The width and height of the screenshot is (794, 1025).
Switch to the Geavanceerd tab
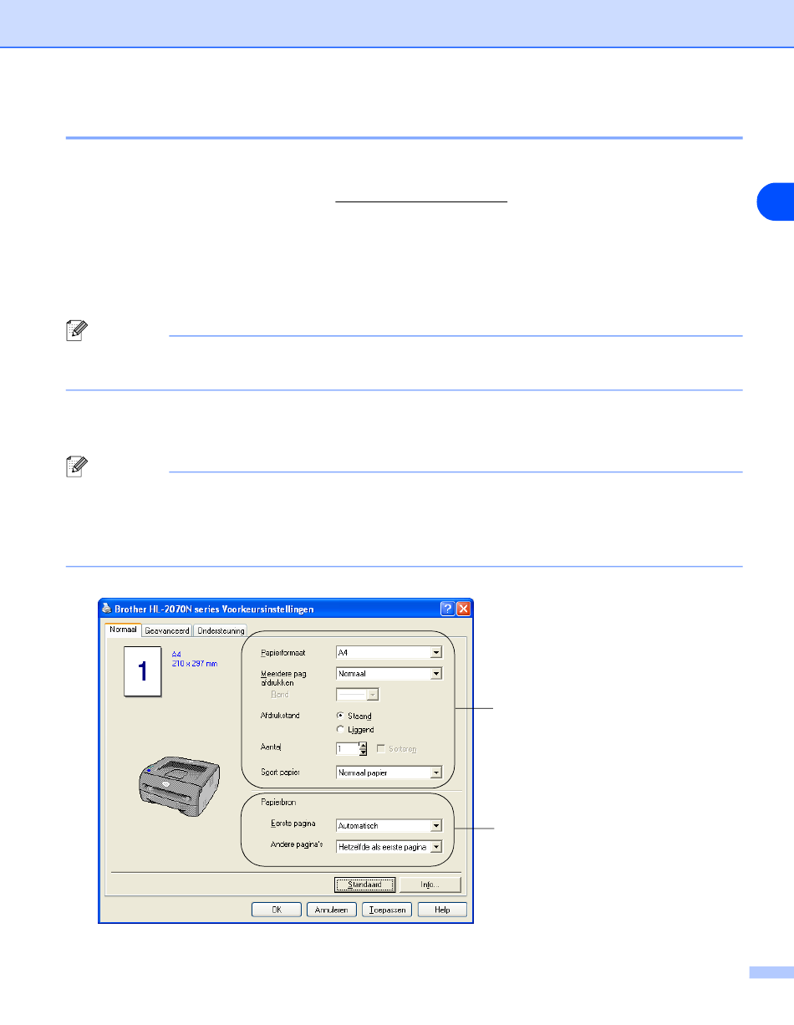[x=168, y=631]
